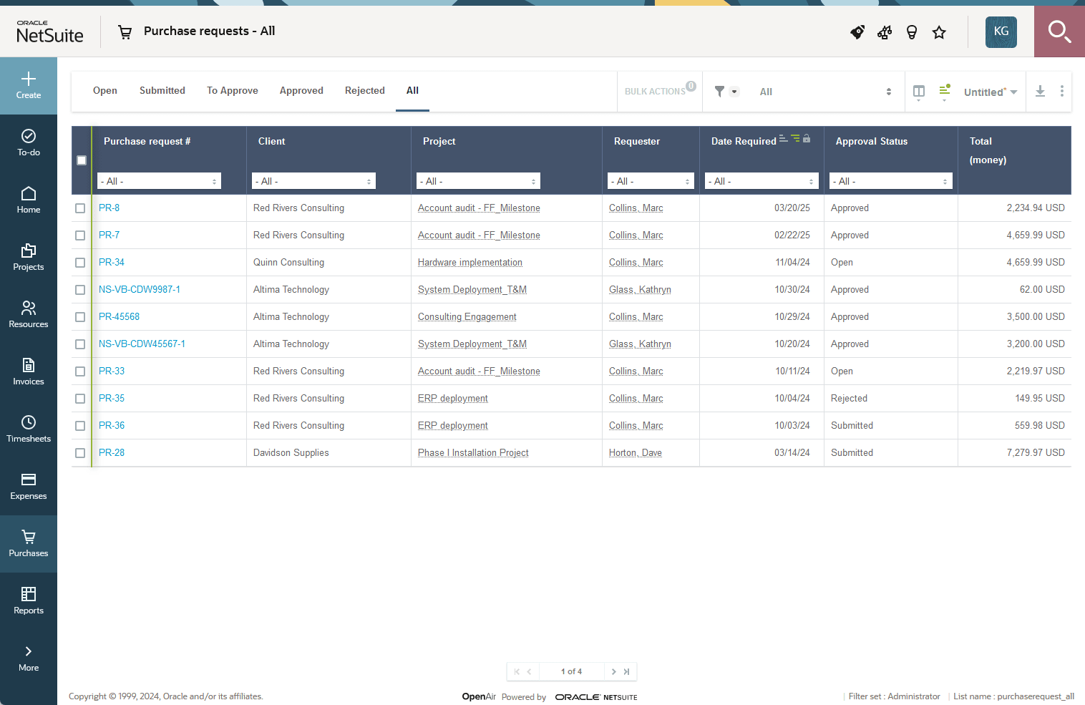Open the Date Required filter dropdown
Viewport: 1085px width, 705px height.
point(762,181)
